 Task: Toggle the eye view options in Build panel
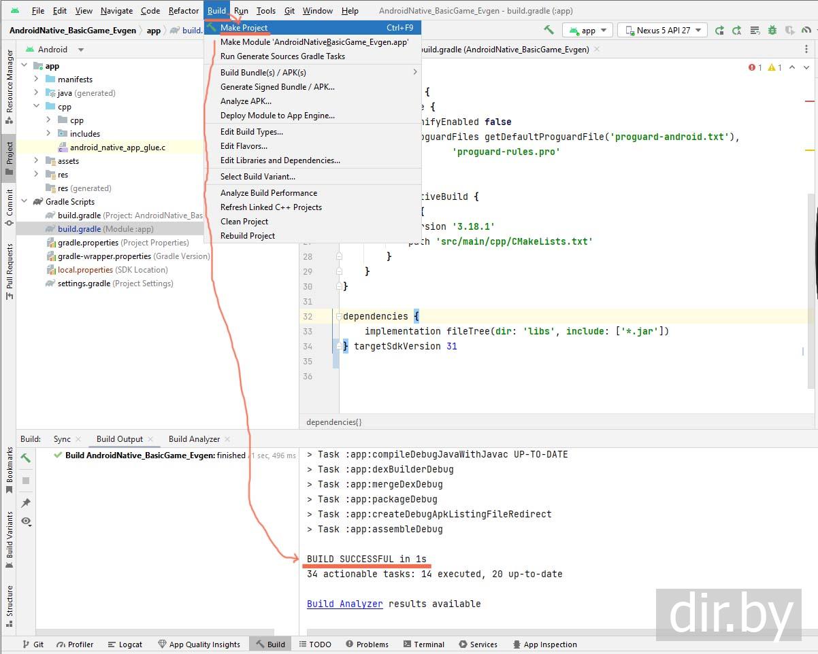coord(26,521)
